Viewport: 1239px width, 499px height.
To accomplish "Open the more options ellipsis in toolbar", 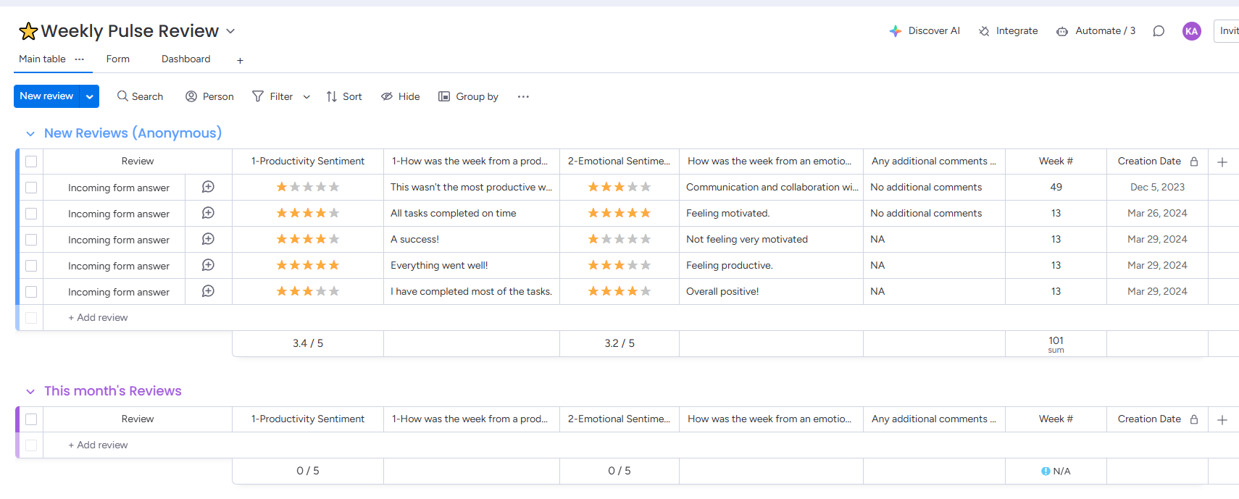I will point(523,96).
